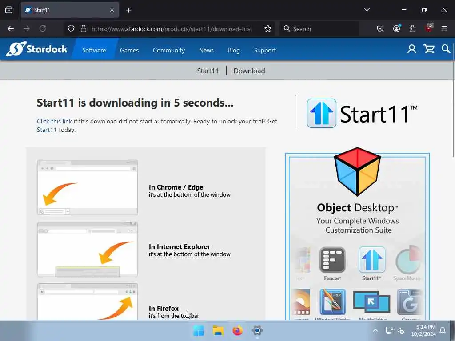Follow the 'Start11' purchase link in paragraph
Screen dimensions: 455x341
pyautogui.click(x=47, y=130)
